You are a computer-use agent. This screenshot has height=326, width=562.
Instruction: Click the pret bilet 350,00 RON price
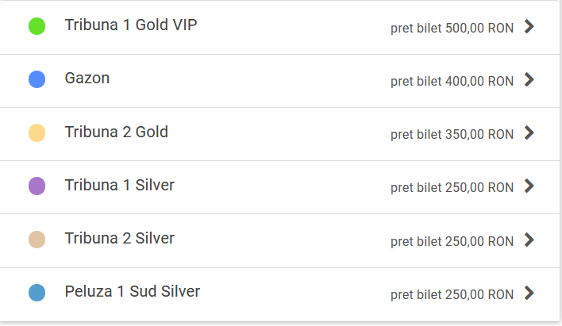pyautogui.click(x=452, y=135)
